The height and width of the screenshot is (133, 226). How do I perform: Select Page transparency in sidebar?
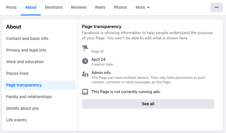pyautogui.click(x=24, y=85)
